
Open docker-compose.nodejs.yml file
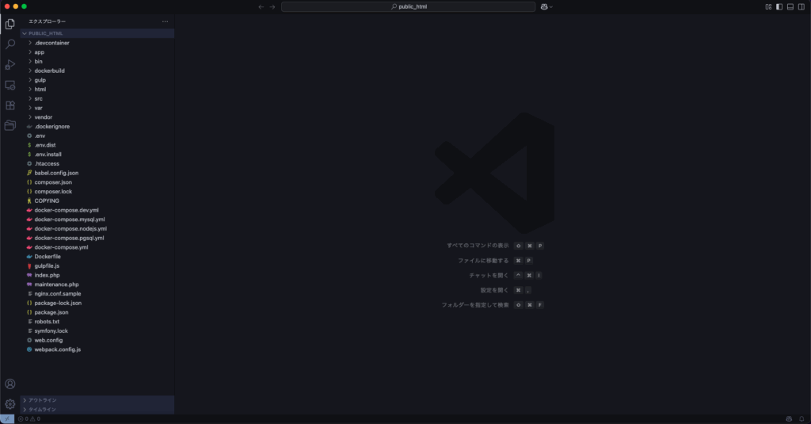(97, 229)
